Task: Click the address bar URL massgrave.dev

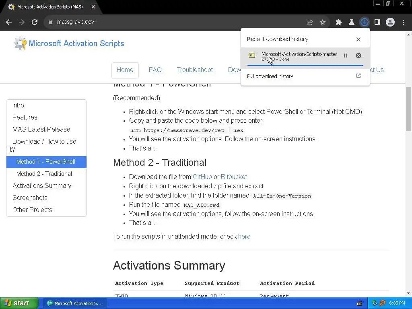Action: tap(75, 22)
